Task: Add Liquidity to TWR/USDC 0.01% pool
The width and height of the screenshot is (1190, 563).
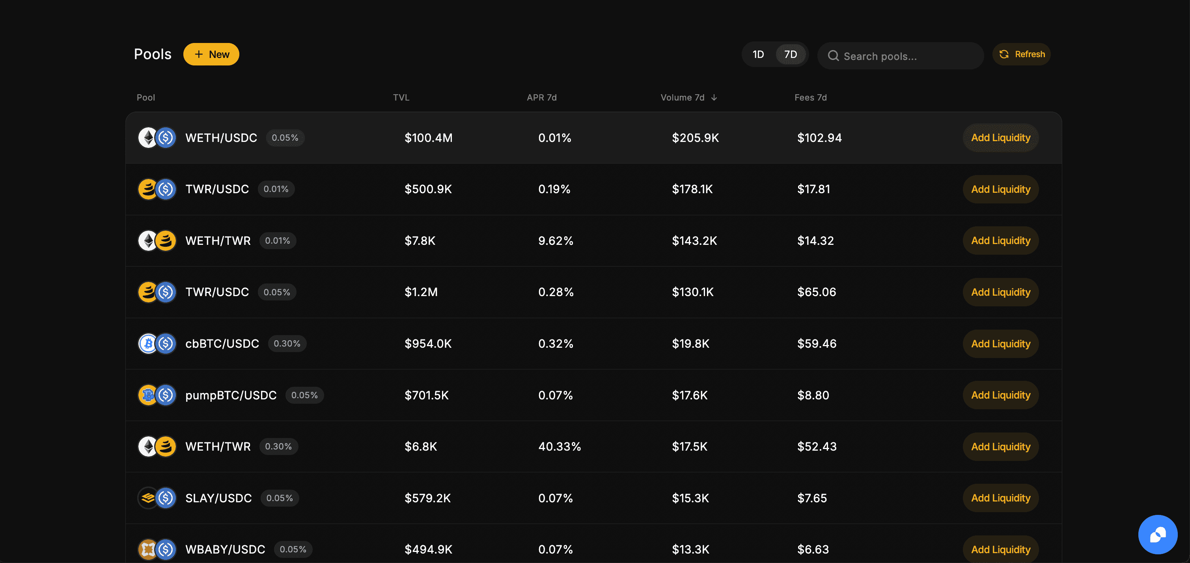Action: click(1000, 189)
